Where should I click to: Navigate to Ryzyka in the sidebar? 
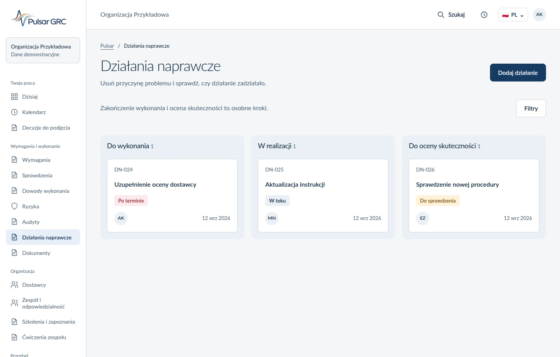tap(43, 206)
